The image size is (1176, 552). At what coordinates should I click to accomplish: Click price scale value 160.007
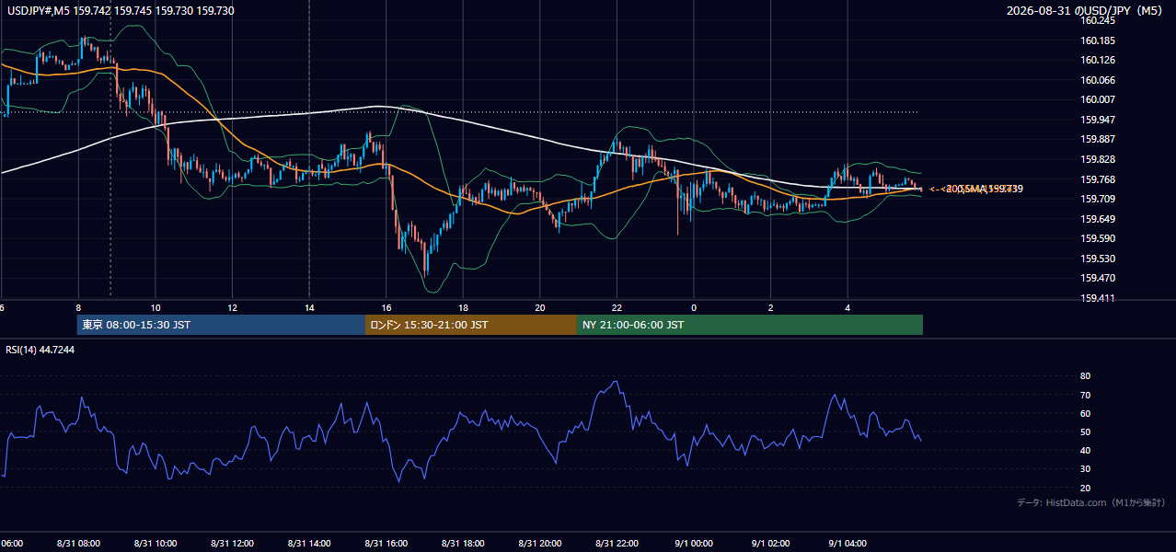[x=1099, y=99]
